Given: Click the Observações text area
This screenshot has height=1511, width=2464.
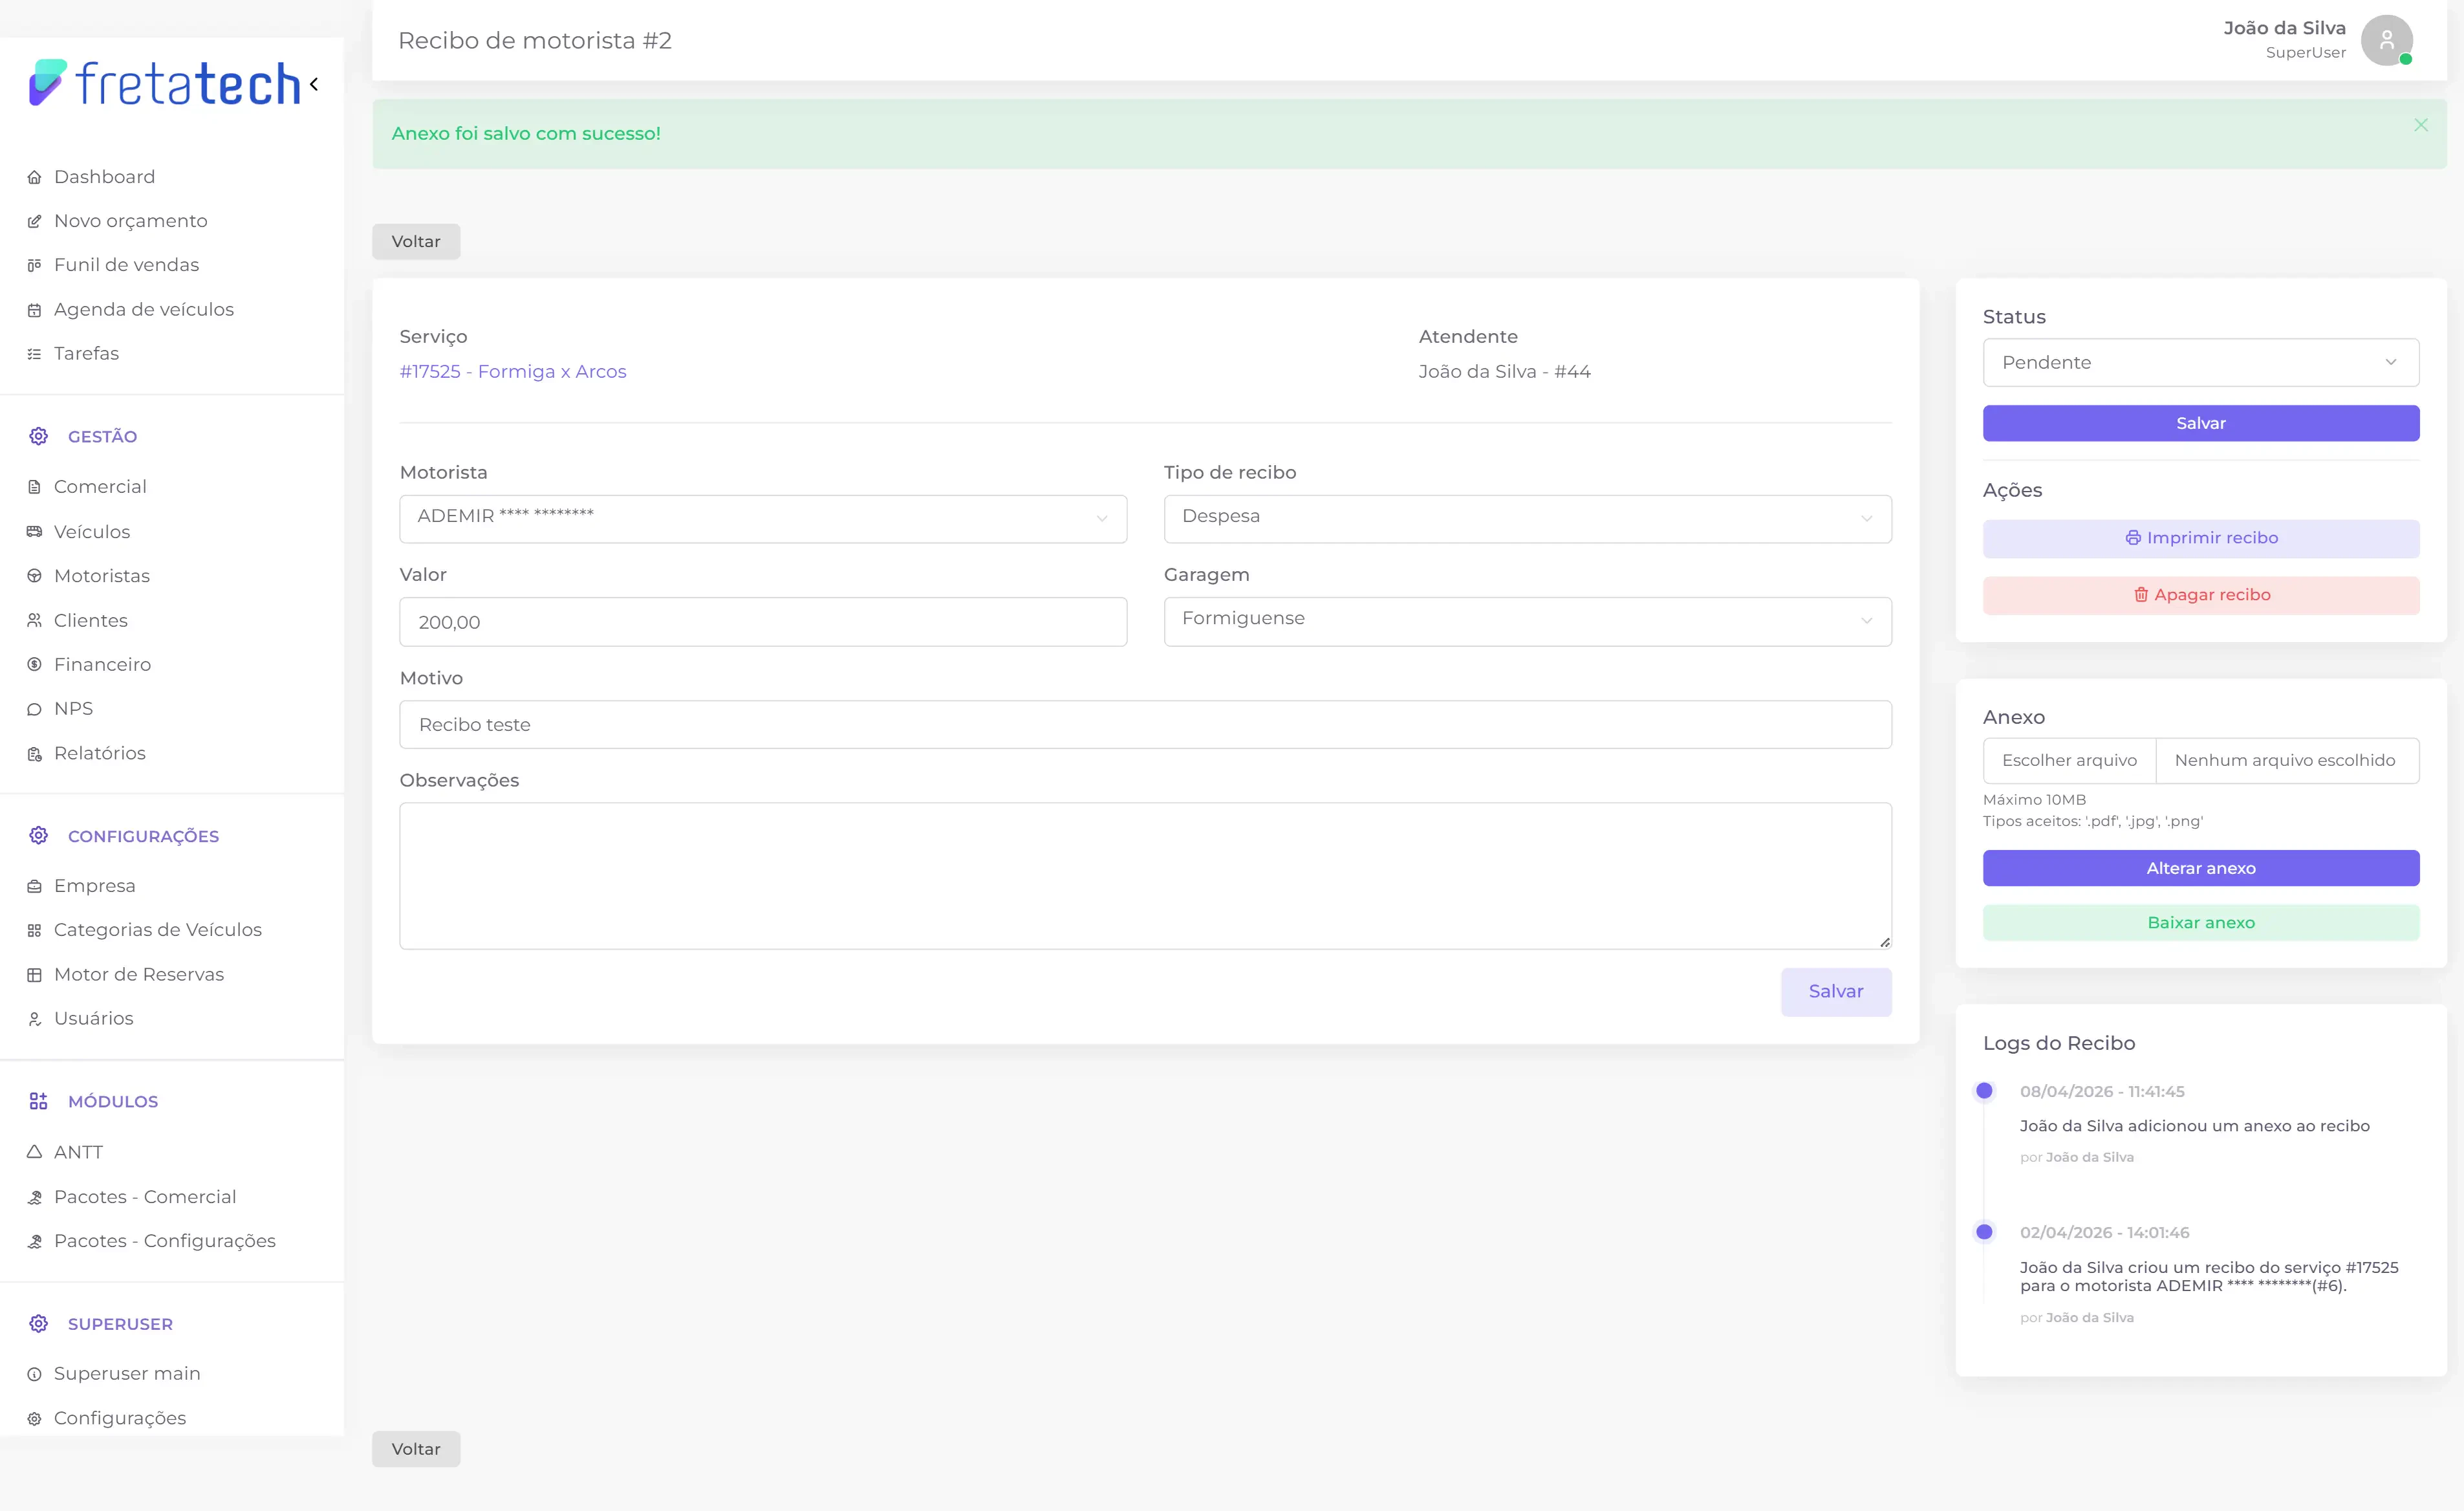Looking at the screenshot, I should (x=1145, y=876).
